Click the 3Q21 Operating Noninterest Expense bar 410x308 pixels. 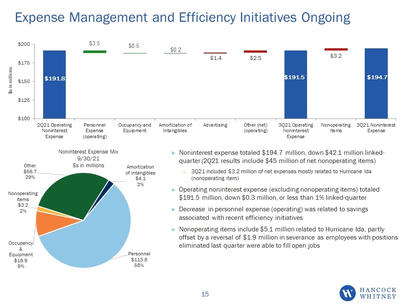pos(296,84)
